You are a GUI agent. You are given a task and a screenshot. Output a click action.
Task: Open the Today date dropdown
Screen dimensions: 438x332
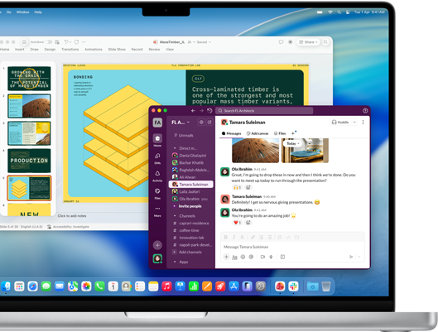(x=293, y=143)
